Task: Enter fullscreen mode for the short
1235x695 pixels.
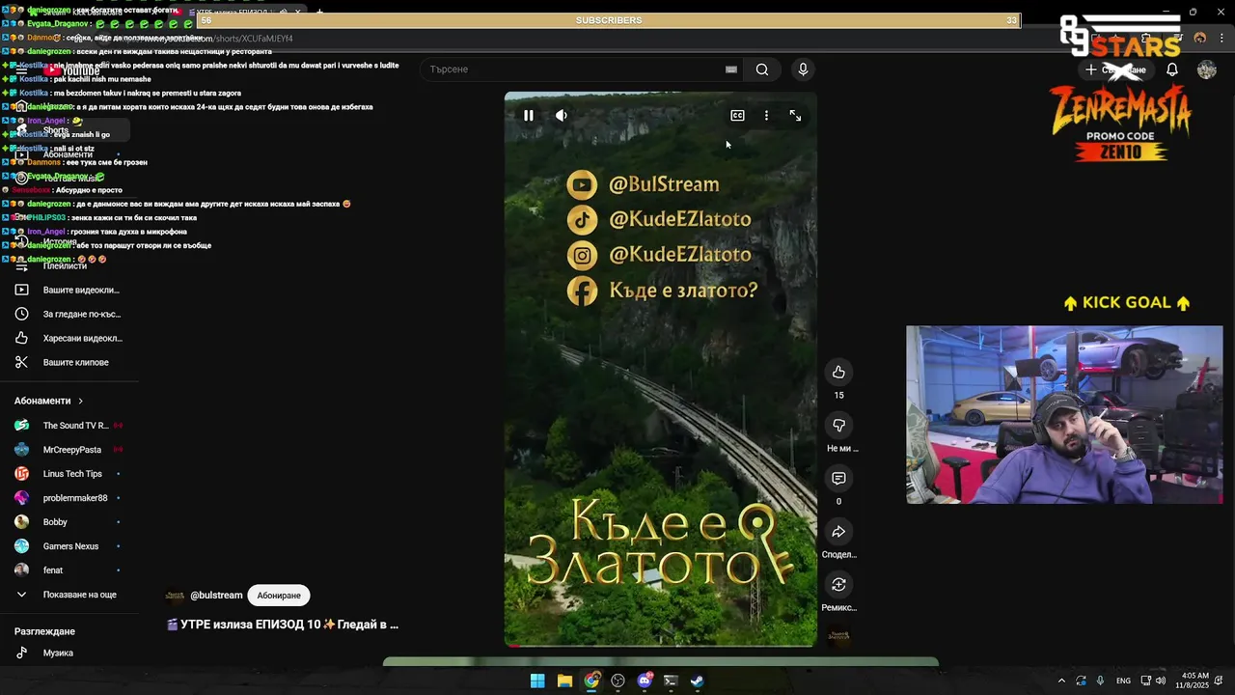Action: coord(795,116)
